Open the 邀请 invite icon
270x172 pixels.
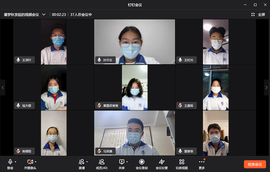click(x=81, y=162)
